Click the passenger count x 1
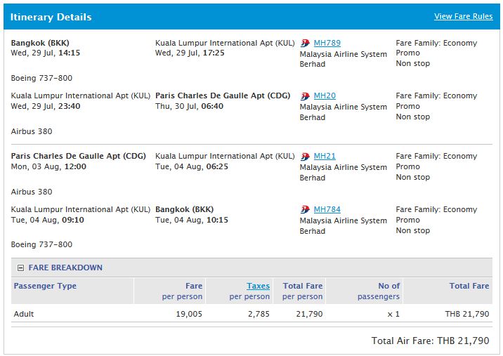503x356 pixels. coord(393,314)
